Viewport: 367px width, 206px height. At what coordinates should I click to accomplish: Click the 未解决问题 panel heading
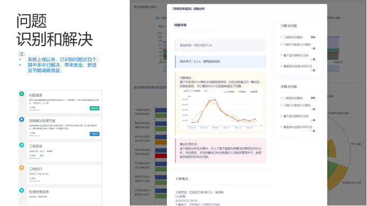tap(289, 87)
